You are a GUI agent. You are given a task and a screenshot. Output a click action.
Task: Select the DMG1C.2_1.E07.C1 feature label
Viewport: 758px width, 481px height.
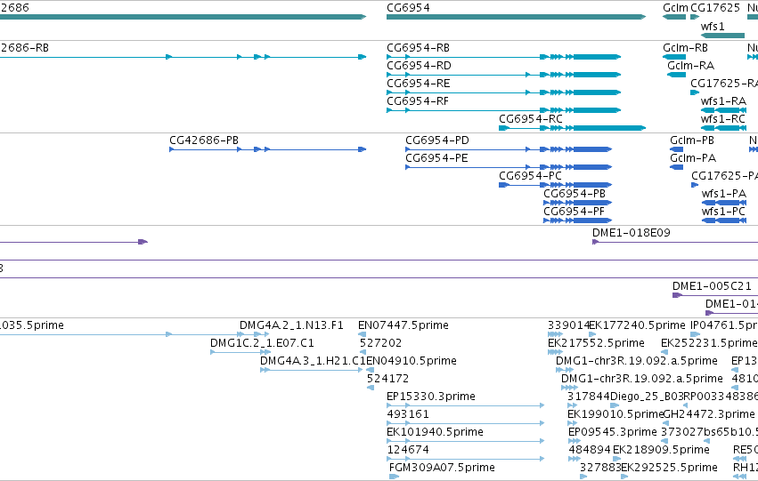coord(262,343)
